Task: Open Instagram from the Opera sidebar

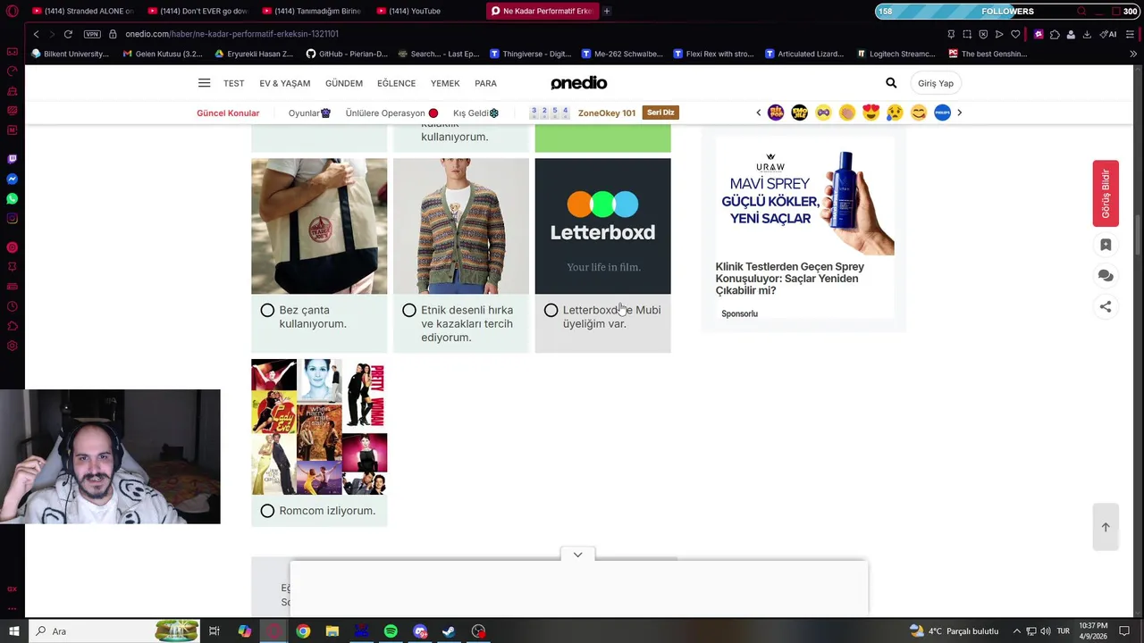Action: pyautogui.click(x=12, y=219)
